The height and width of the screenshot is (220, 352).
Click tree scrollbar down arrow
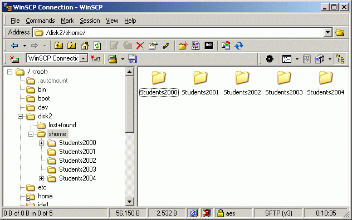[130, 202]
